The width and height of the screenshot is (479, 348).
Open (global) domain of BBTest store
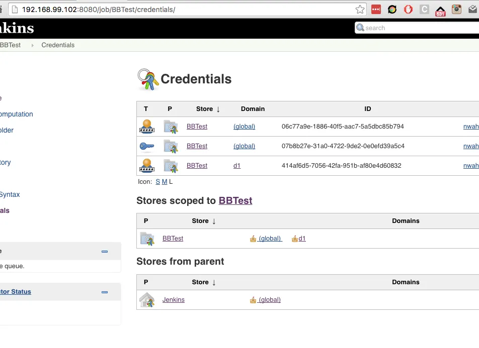point(270,239)
